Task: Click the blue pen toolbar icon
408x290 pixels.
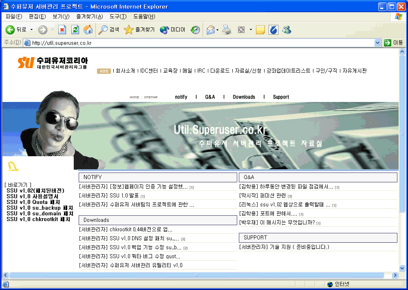Action: 273,30
